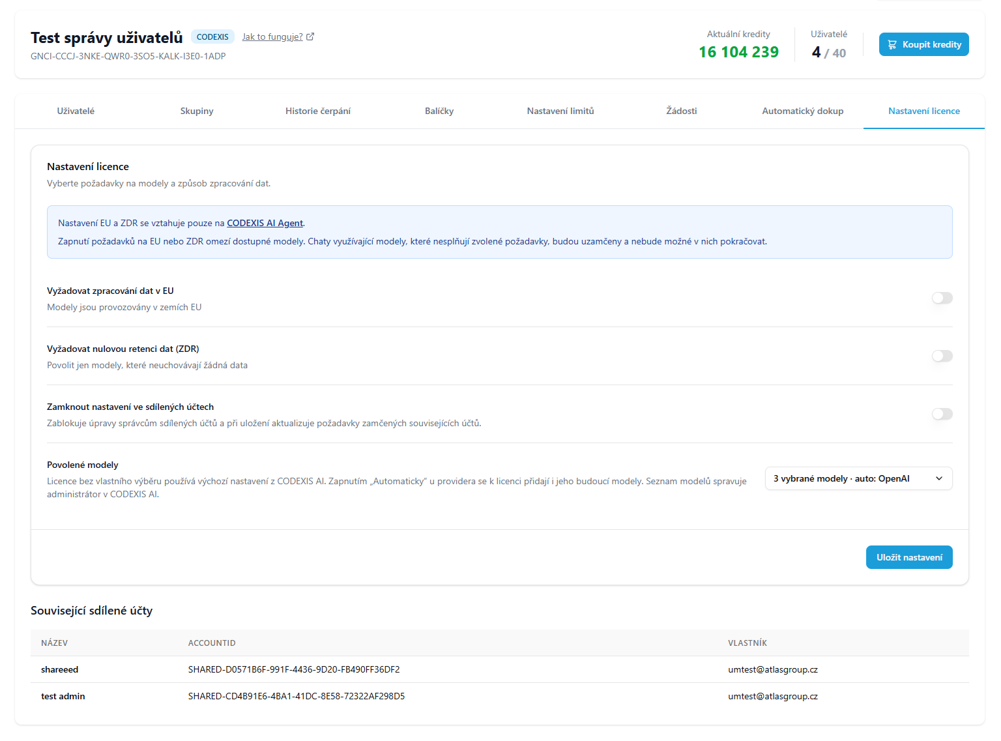Screen dimensions: 1001x741
Task: Click the "Test správy uživatelů" page title
Action: pos(107,37)
